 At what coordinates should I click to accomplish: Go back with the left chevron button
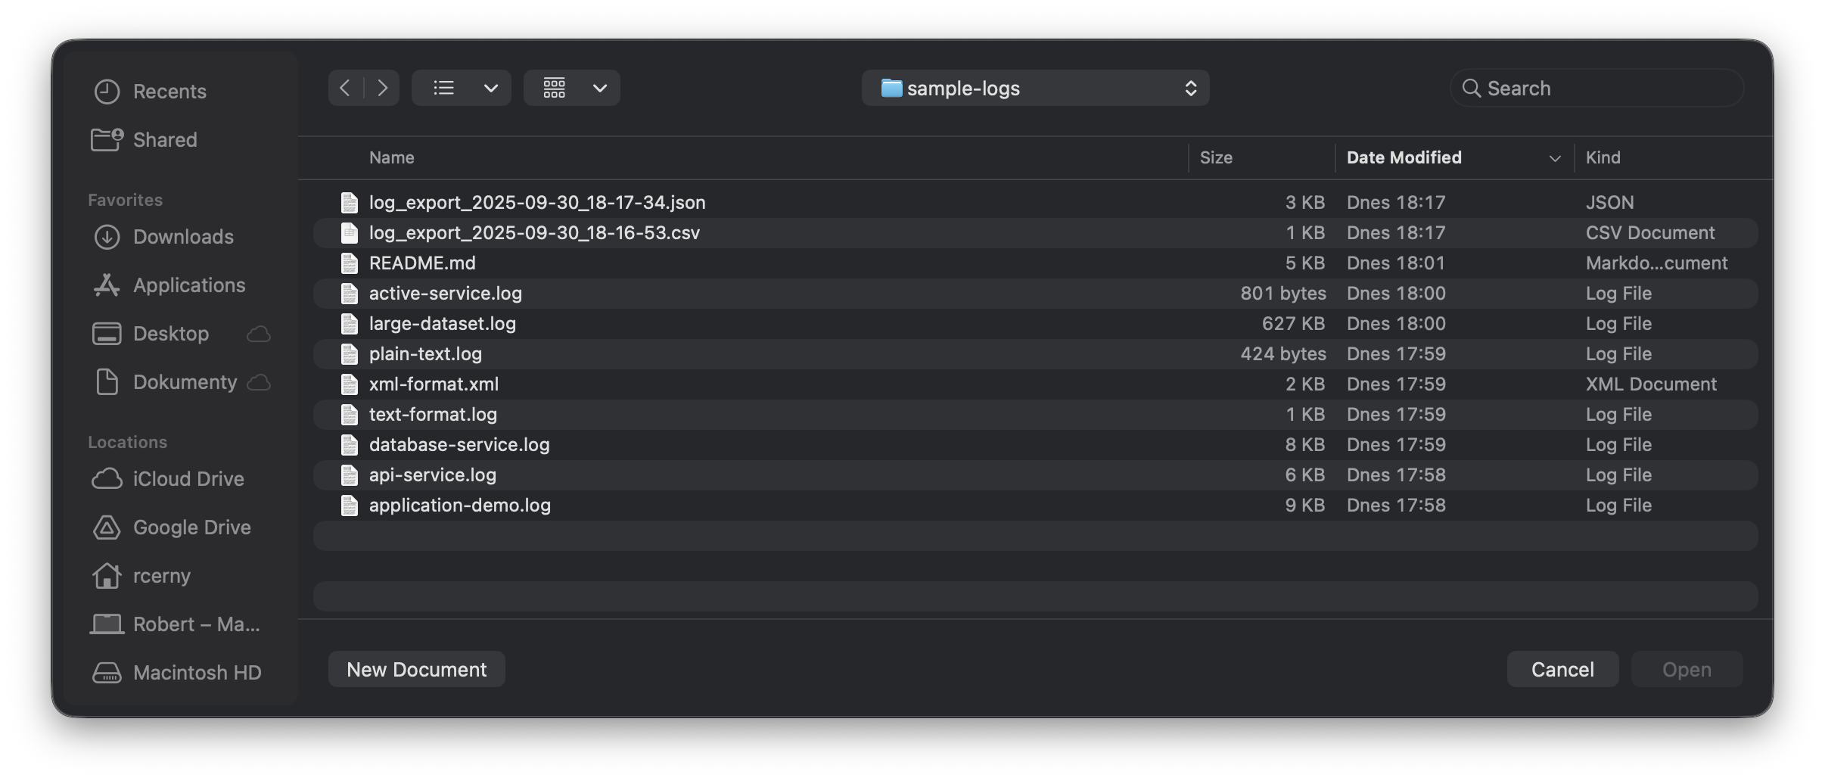[x=345, y=88]
